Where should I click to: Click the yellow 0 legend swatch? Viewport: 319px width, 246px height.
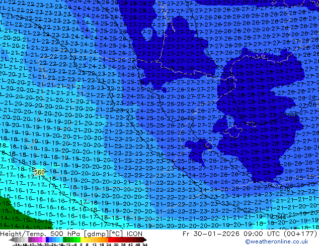point(82,239)
